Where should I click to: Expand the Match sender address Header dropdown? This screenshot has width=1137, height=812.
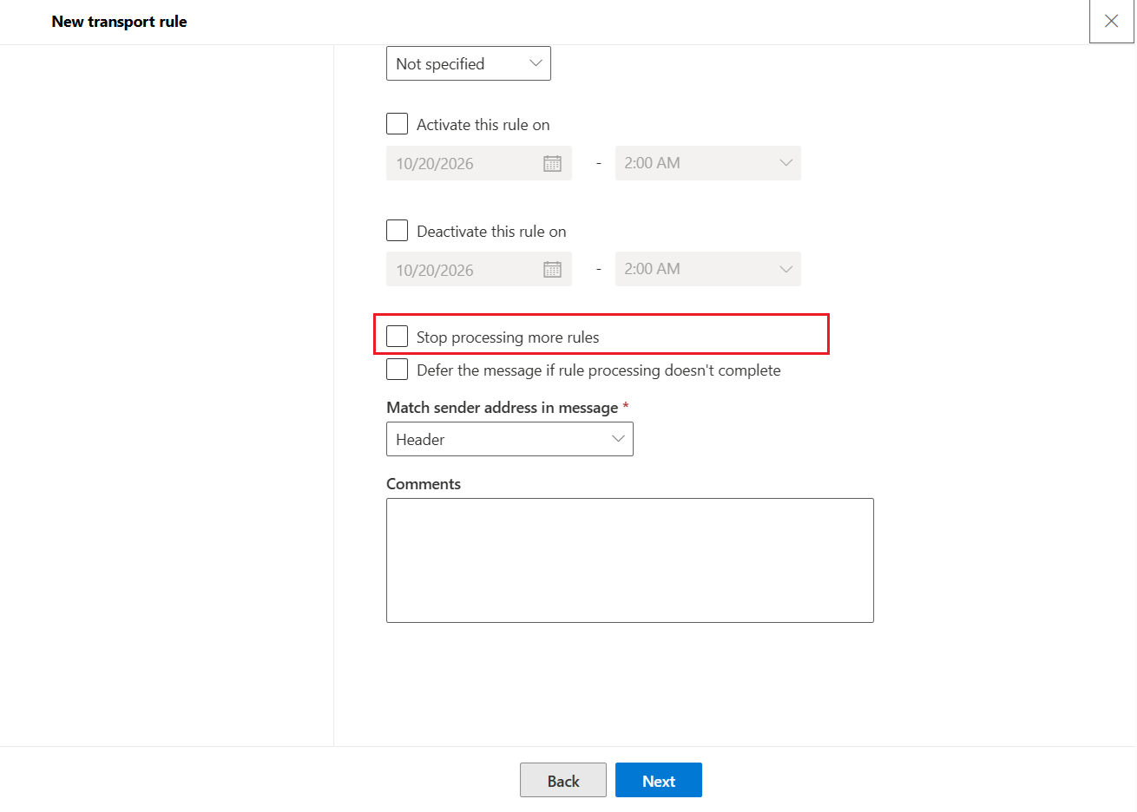click(509, 439)
